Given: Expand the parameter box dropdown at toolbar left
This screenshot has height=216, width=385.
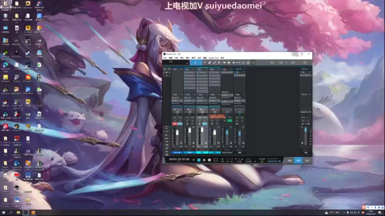Looking at the screenshot, I should 187,64.
